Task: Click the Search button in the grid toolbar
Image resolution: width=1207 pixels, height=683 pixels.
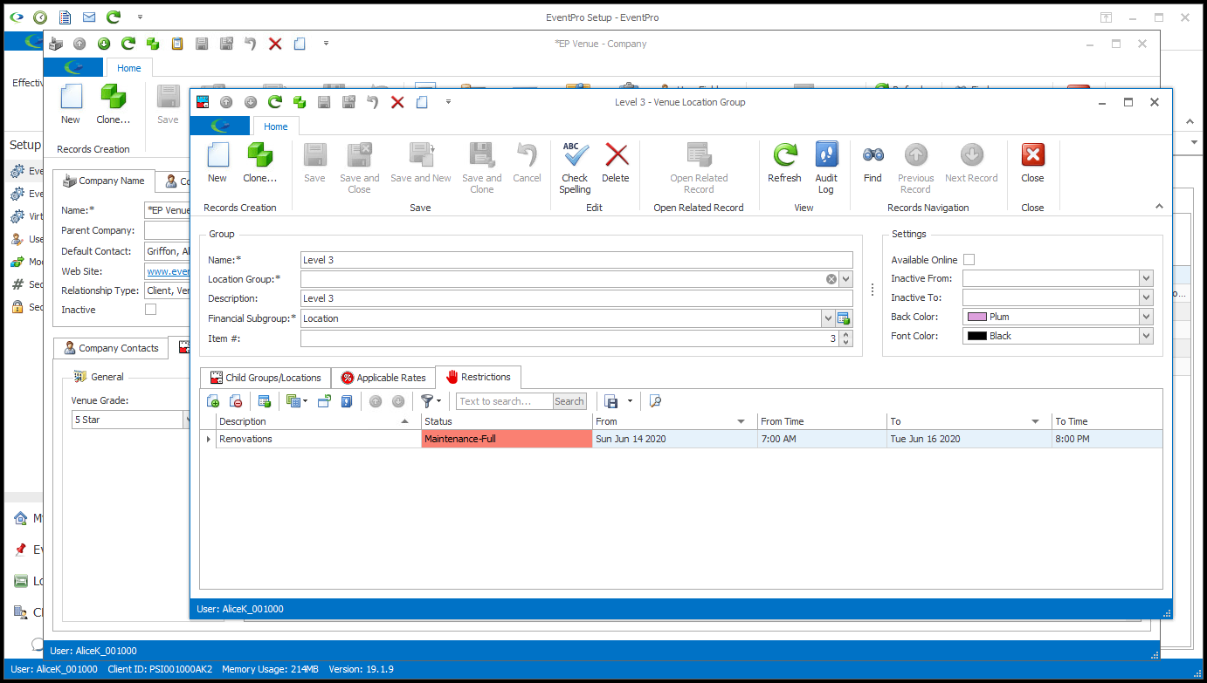Action: (569, 401)
